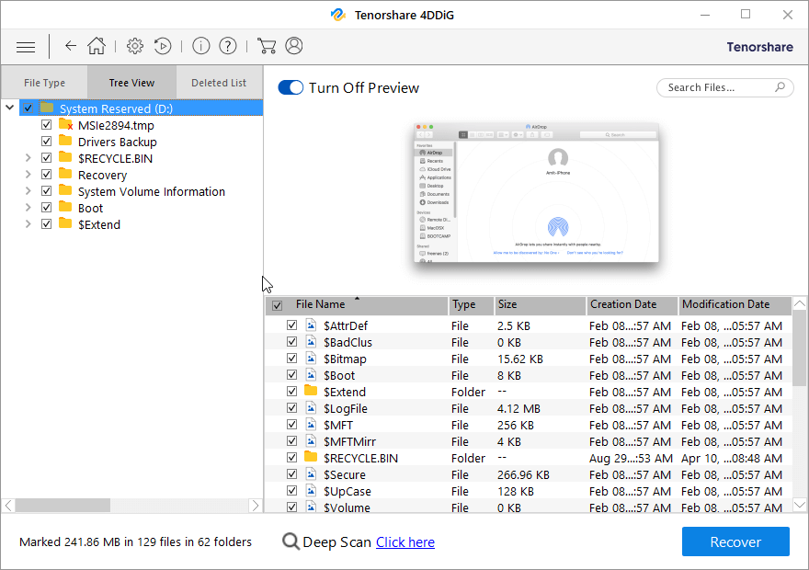The image size is (809, 570).
Task: Click the Tenorshare brand text
Action: click(x=759, y=47)
